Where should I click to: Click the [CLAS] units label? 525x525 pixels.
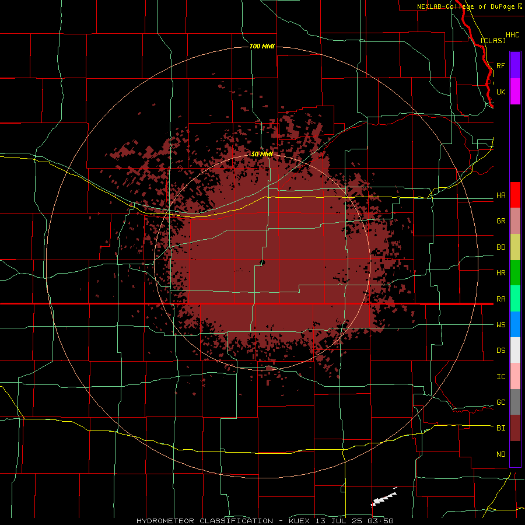pos(493,40)
